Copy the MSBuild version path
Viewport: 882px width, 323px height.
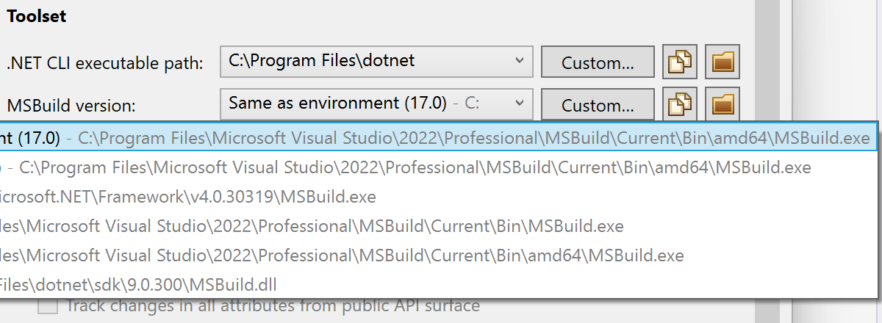tap(680, 104)
